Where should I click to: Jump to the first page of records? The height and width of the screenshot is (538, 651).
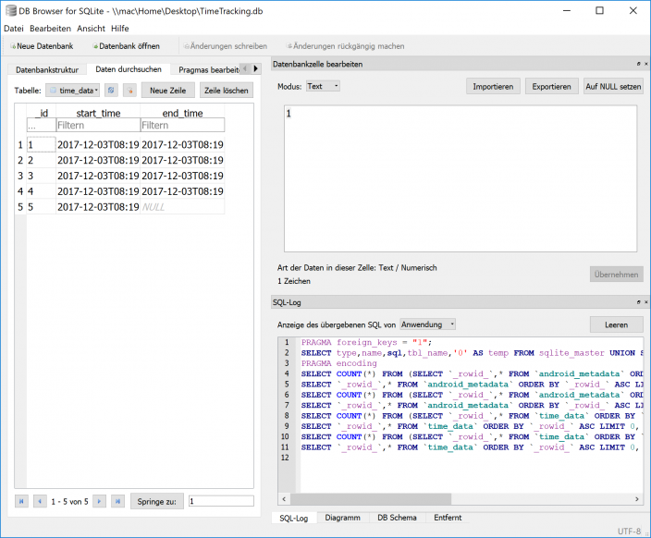[21, 501]
